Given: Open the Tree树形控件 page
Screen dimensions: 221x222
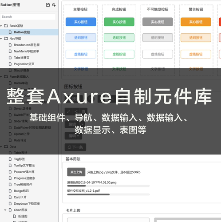Looking at the screenshot, I should pyautogui.click(x=23, y=185).
